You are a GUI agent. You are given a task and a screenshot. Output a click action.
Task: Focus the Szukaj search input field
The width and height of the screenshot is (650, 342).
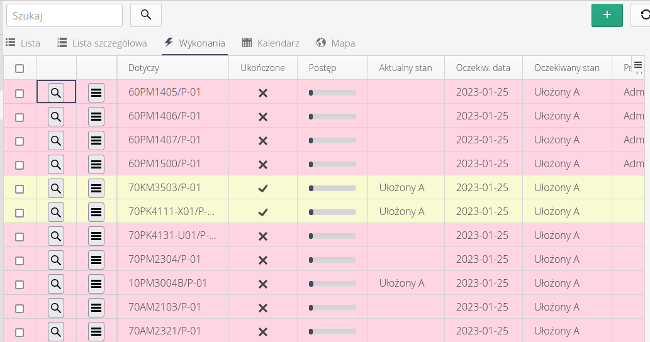(x=64, y=15)
